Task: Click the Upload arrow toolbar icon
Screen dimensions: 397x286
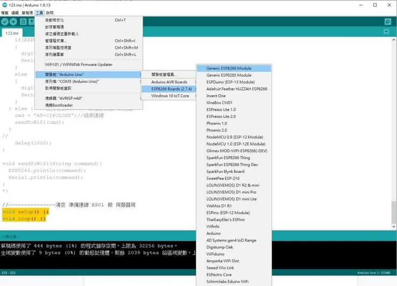Action: tap(13, 22)
